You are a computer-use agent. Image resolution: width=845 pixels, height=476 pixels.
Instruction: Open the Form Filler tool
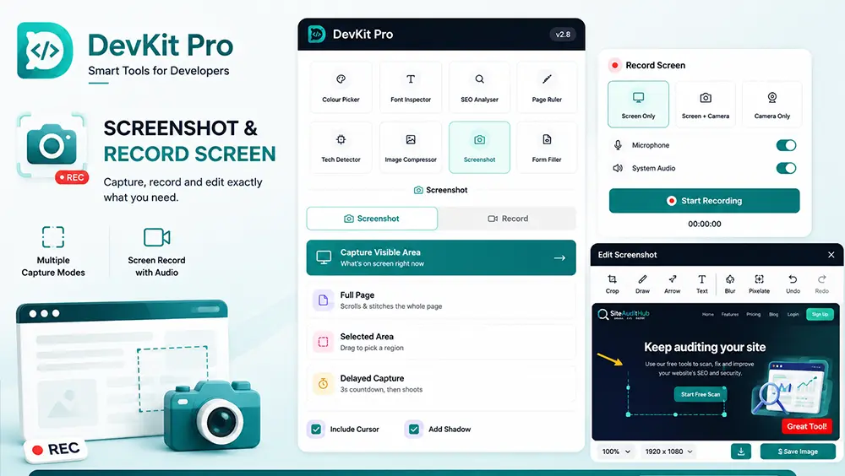547,148
